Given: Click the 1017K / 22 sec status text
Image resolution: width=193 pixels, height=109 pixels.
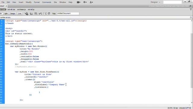Looking at the screenshot, I should click(x=173, y=108).
